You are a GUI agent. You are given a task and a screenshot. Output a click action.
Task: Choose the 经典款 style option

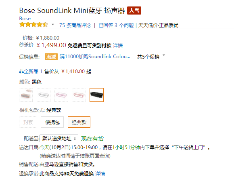(79, 122)
